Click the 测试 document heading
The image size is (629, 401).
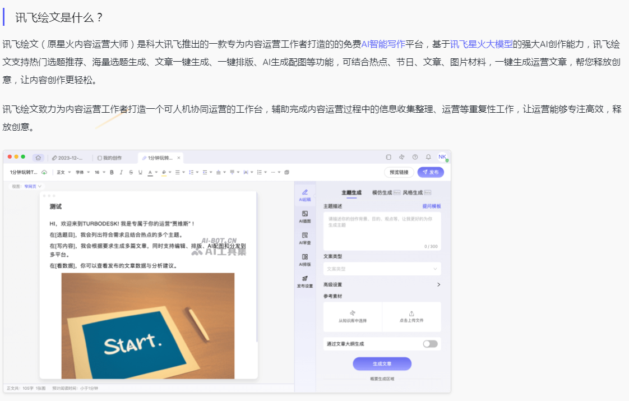pyautogui.click(x=55, y=207)
